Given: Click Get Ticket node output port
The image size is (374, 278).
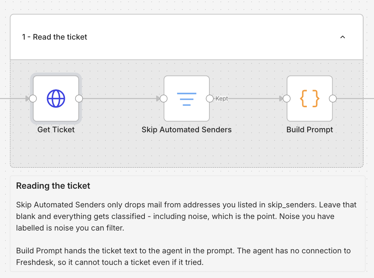Looking at the screenshot, I should (x=79, y=98).
